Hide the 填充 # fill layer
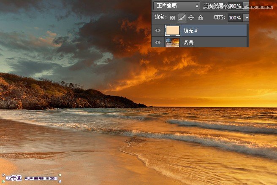The width and height of the screenshot is (277, 185). pos(158,31)
